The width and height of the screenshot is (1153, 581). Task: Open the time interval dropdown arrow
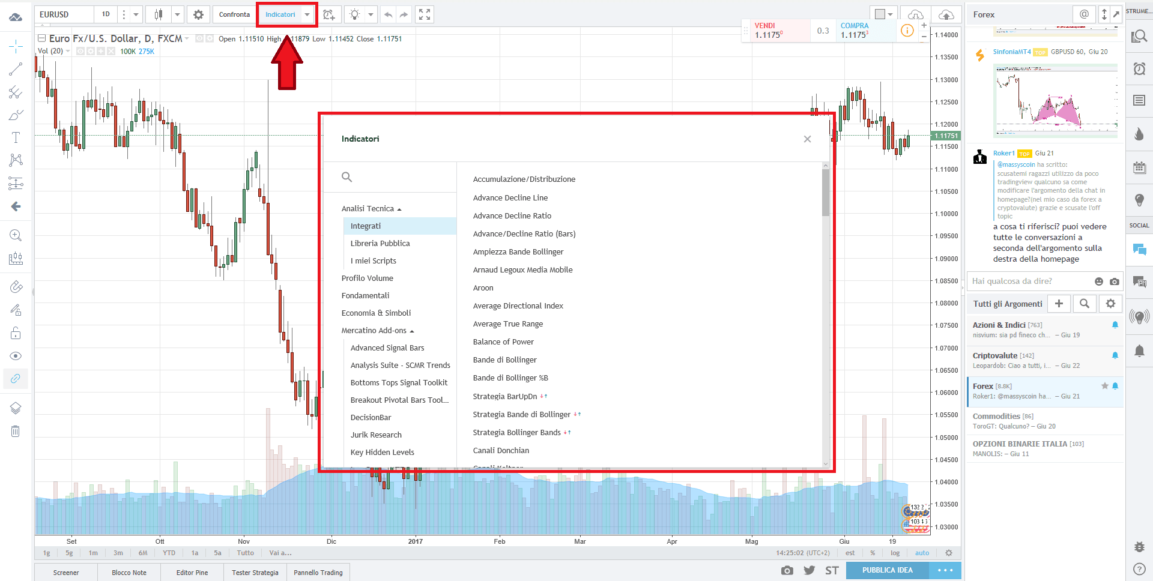click(136, 14)
